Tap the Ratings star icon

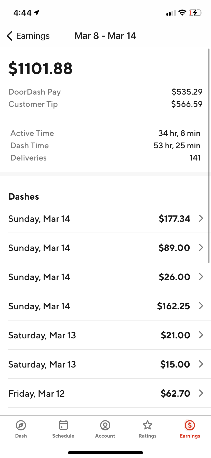147,425
